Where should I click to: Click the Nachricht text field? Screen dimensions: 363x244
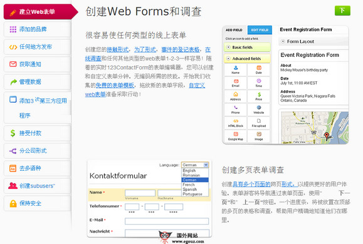point(167,233)
